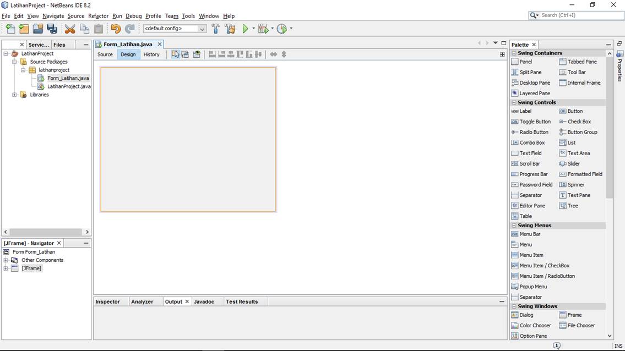Create a new file with the New File icon

click(x=11, y=28)
